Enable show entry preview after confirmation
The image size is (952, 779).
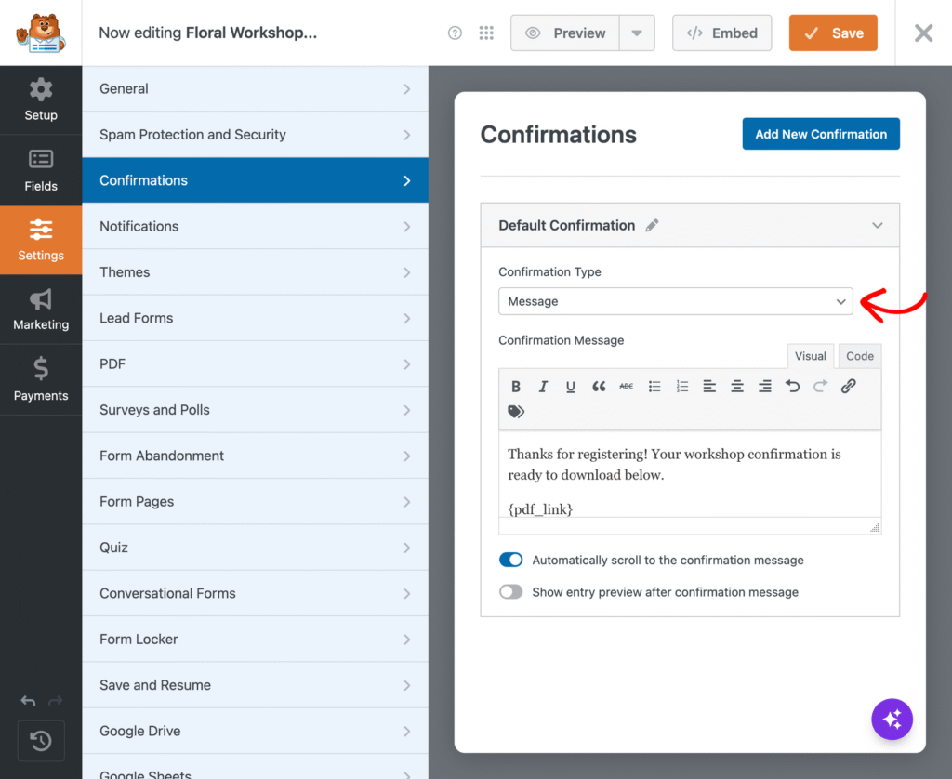[x=510, y=592]
